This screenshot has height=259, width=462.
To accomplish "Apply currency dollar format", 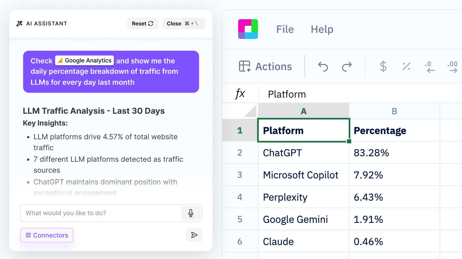I will click(x=383, y=66).
